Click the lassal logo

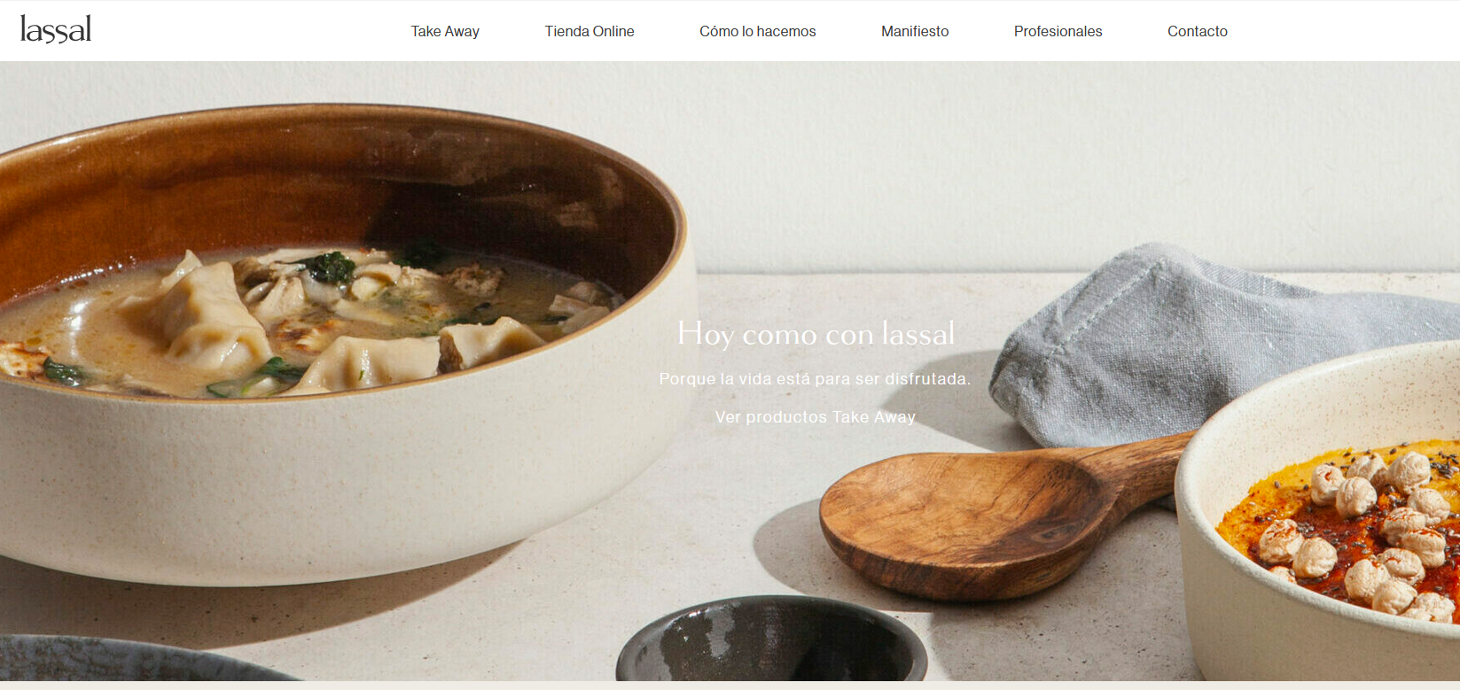(56, 30)
